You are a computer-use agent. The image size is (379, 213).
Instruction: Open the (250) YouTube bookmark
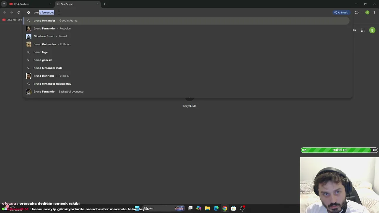(x=12, y=20)
